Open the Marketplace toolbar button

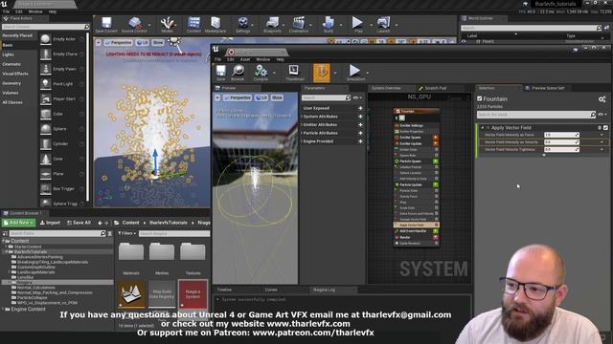pos(216,25)
